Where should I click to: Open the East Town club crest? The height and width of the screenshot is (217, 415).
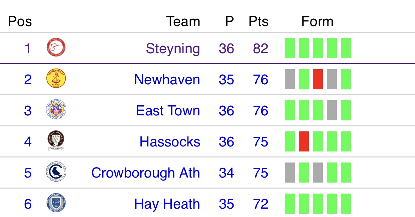(x=56, y=110)
